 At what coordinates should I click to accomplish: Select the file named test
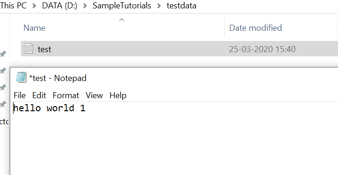pos(45,49)
